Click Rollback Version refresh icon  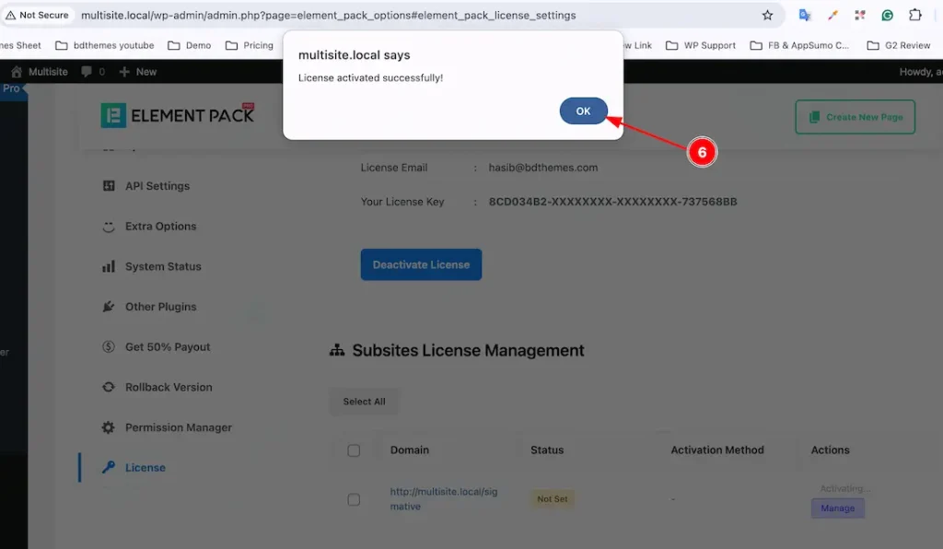109,387
